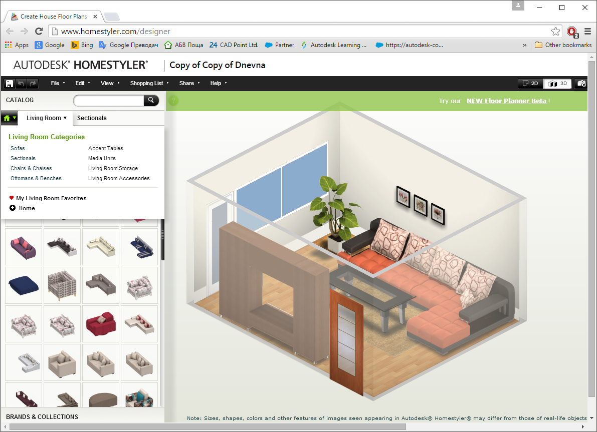The image size is (597, 432).
Task: Select the purple sofa thumbnail
Action: 24,247
